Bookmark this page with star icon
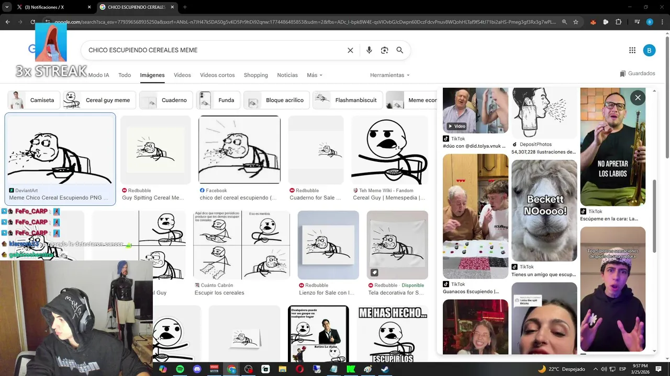 coord(576,22)
